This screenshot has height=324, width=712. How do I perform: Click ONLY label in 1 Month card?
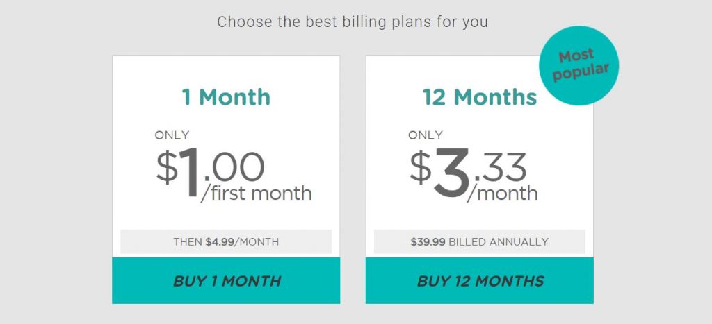click(172, 135)
